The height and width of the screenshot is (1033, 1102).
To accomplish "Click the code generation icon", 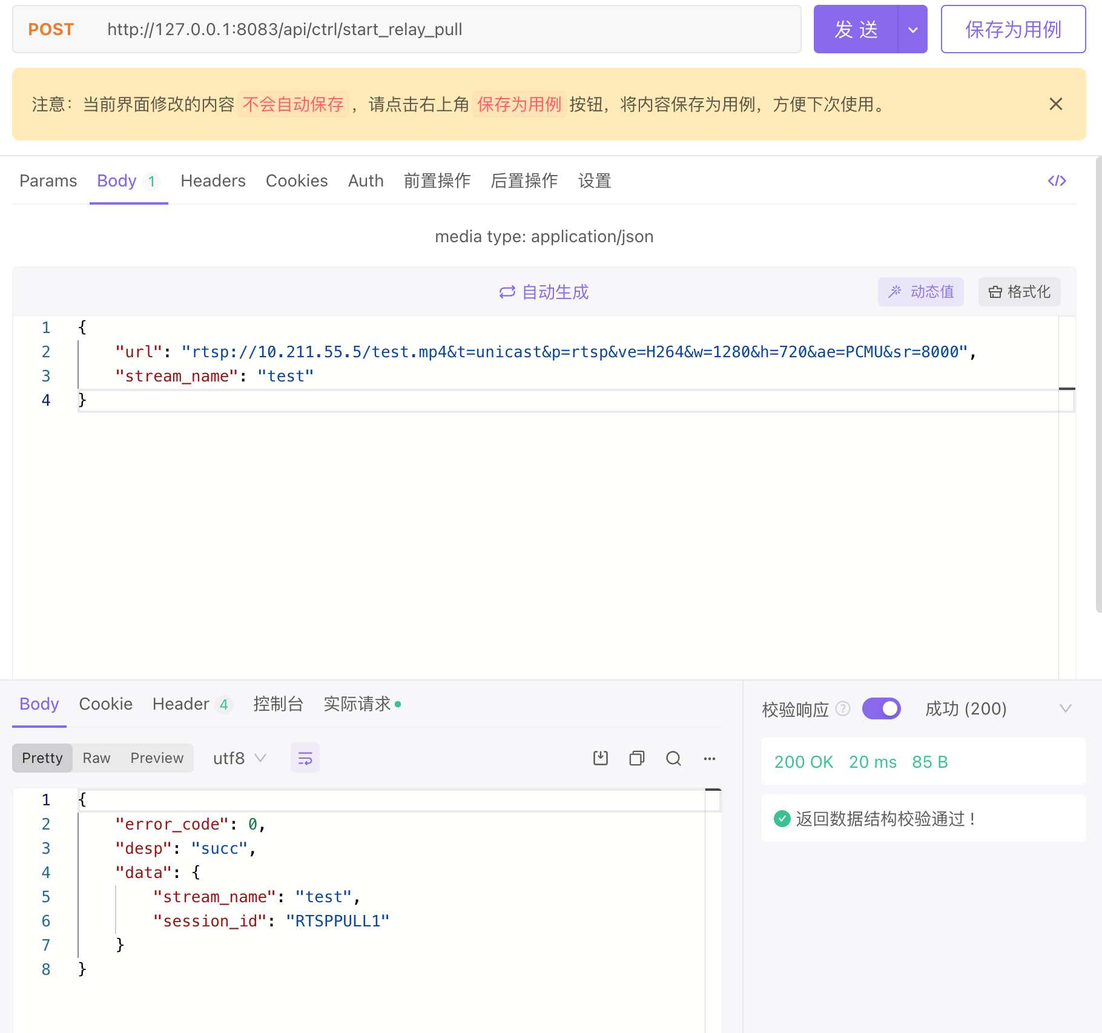I will [1057, 180].
